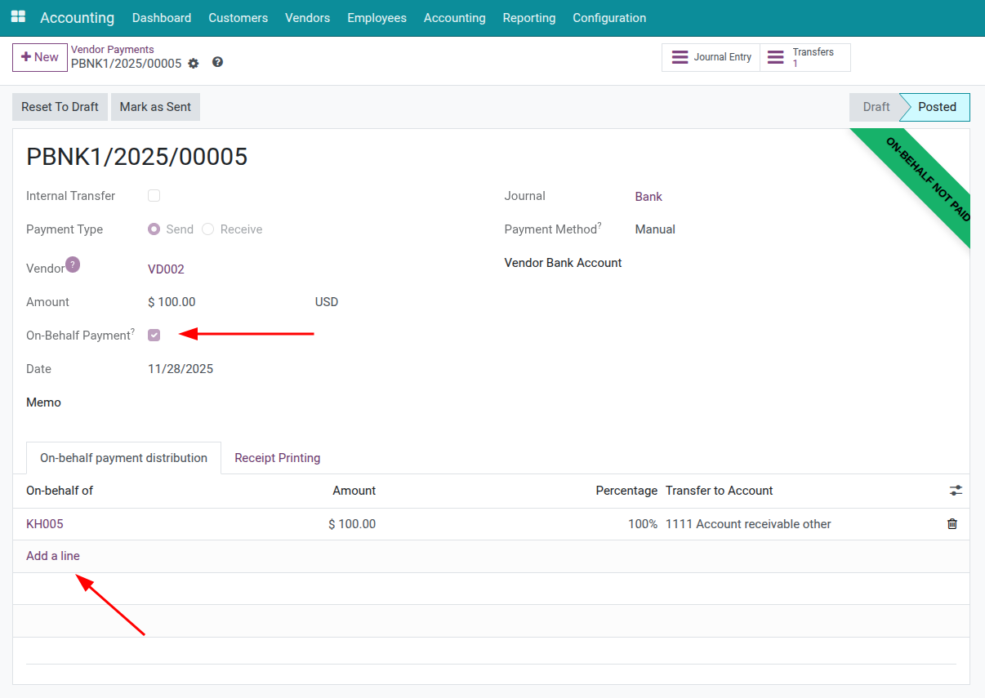Set record back via Reset To Draft
Image resolution: width=985 pixels, height=698 pixels.
tap(59, 106)
